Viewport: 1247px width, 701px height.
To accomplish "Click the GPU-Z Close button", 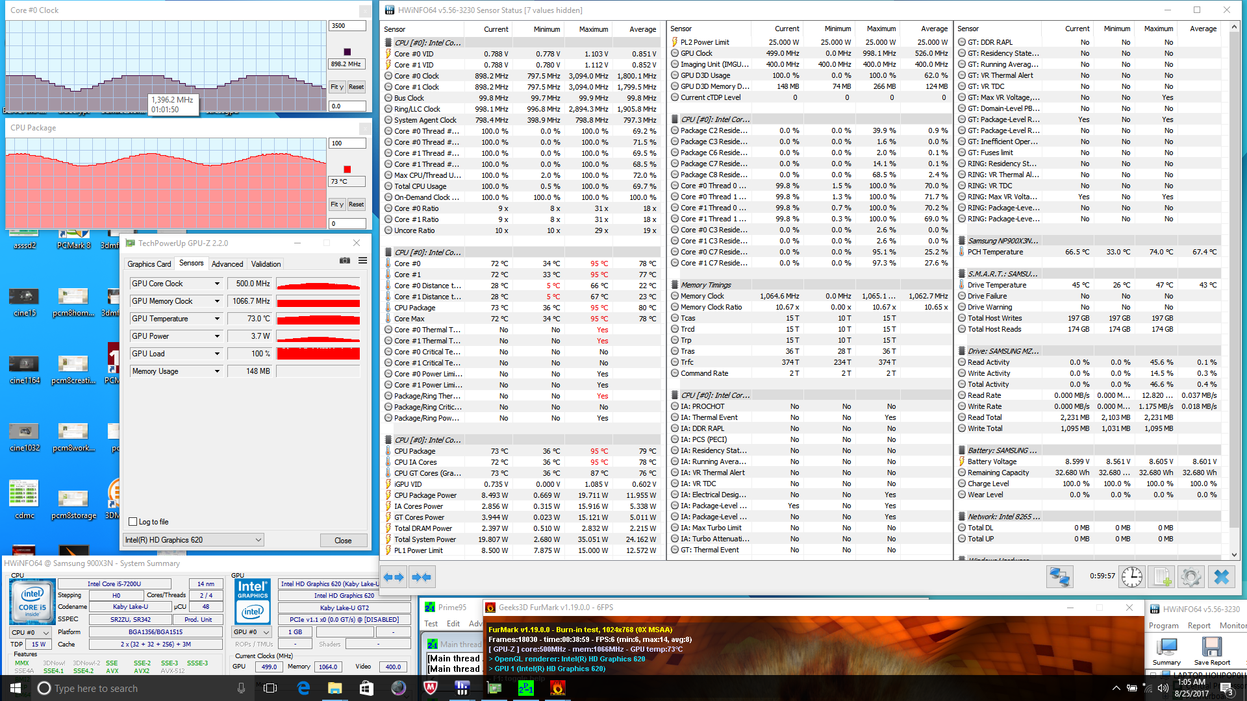I will point(343,540).
